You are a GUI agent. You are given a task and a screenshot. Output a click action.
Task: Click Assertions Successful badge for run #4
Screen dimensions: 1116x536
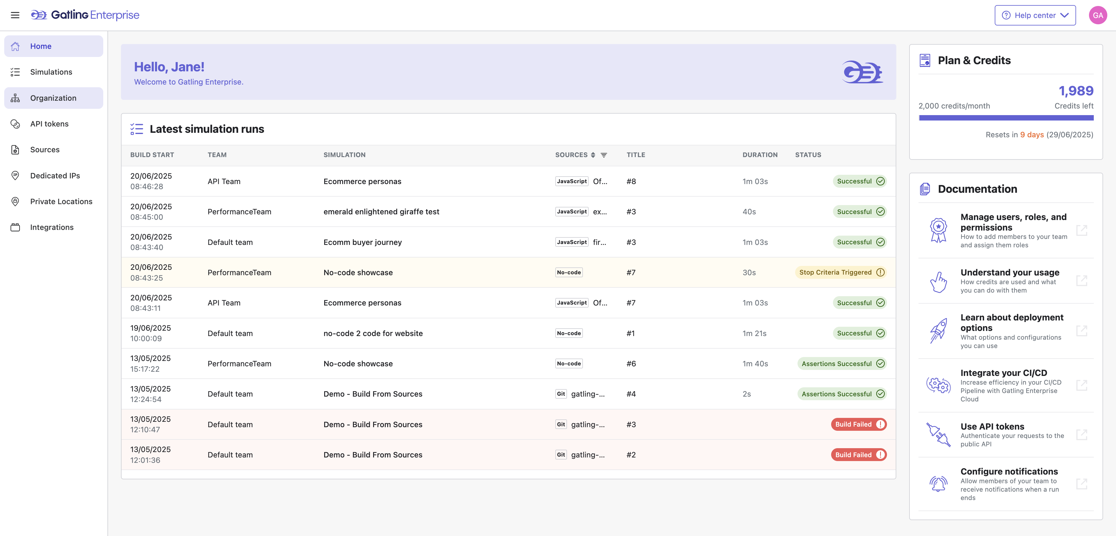click(842, 394)
